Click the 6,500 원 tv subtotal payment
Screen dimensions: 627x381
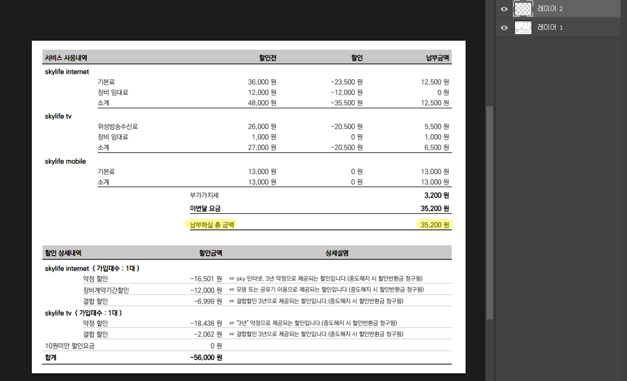click(x=436, y=147)
